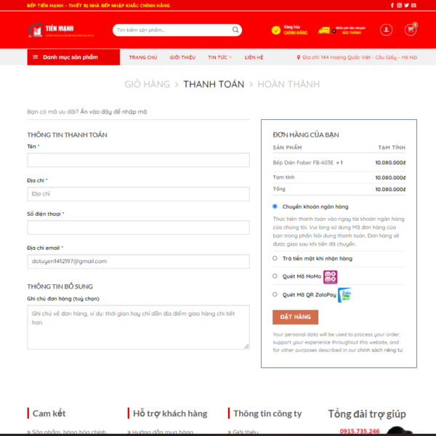Click the email envelope icon
This screenshot has height=436, width=436.
[x=414, y=5]
